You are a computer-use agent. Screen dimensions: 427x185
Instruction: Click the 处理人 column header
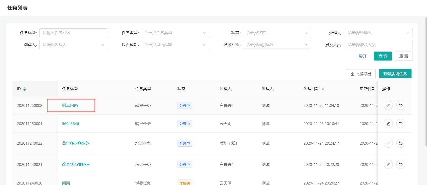[x=225, y=89]
